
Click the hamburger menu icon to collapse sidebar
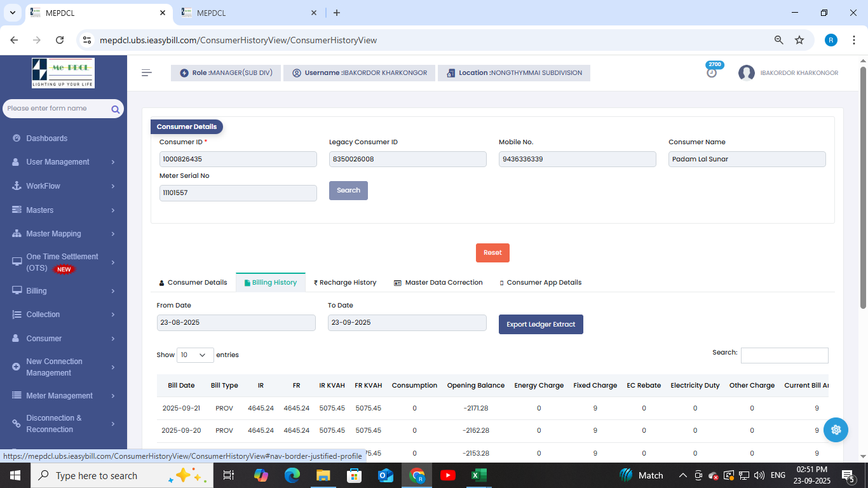click(147, 73)
